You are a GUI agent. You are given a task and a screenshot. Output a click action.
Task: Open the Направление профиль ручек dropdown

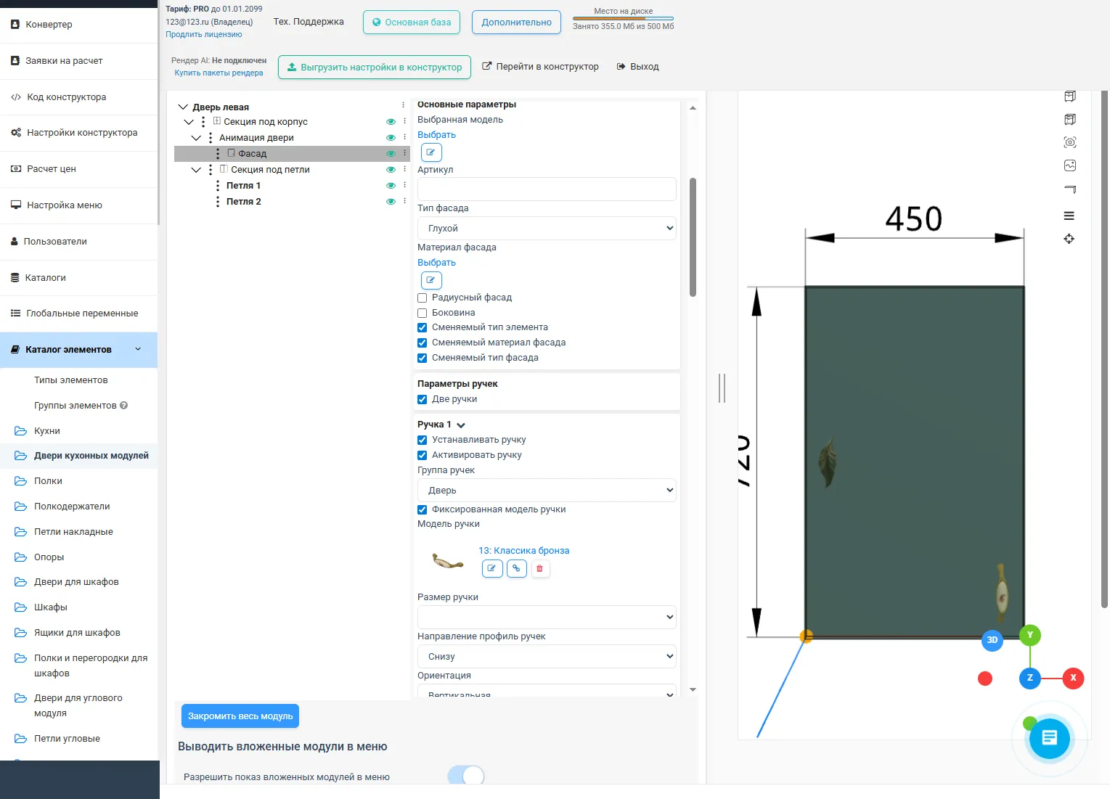pos(547,656)
